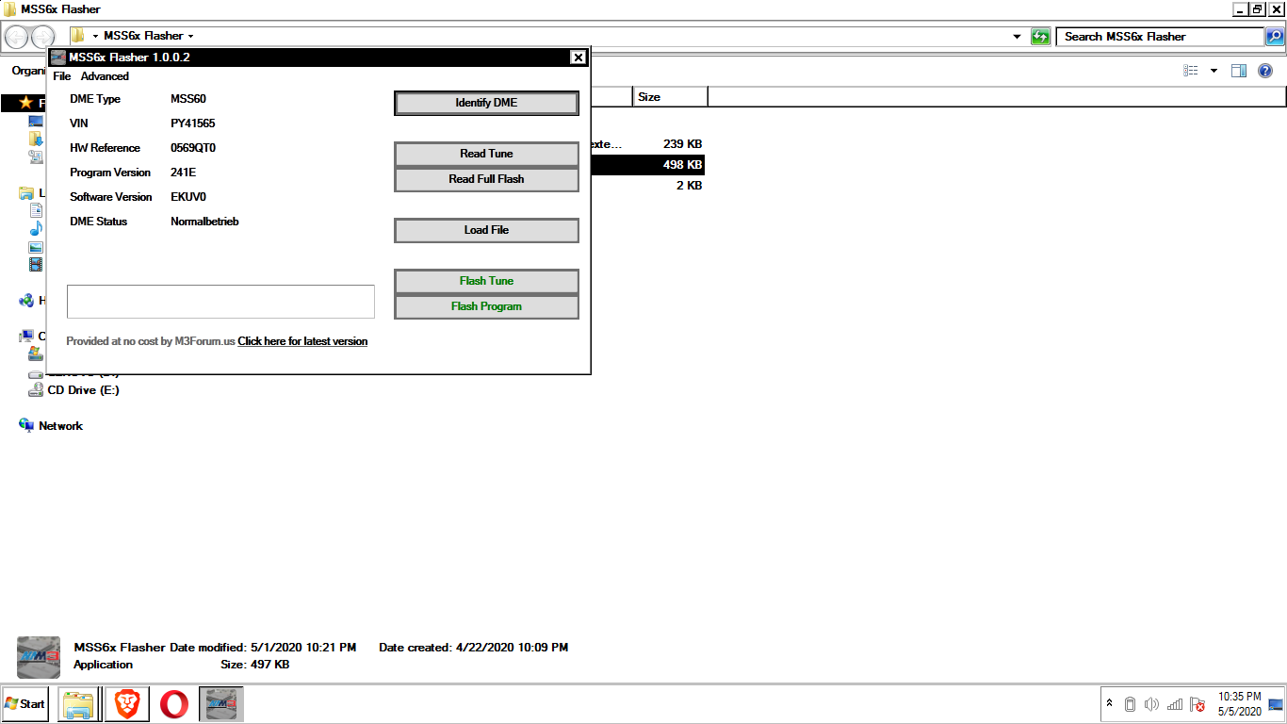Click the Change your view icon
Viewport: 1287px width, 724px height.
tap(1191, 71)
